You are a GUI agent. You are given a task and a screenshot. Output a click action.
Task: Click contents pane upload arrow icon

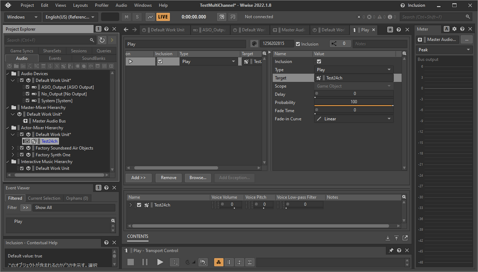click(396, 238)
